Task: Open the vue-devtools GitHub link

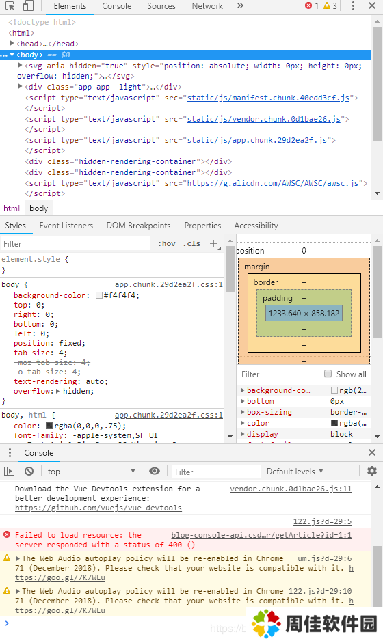Action: [x=98, y=508]
